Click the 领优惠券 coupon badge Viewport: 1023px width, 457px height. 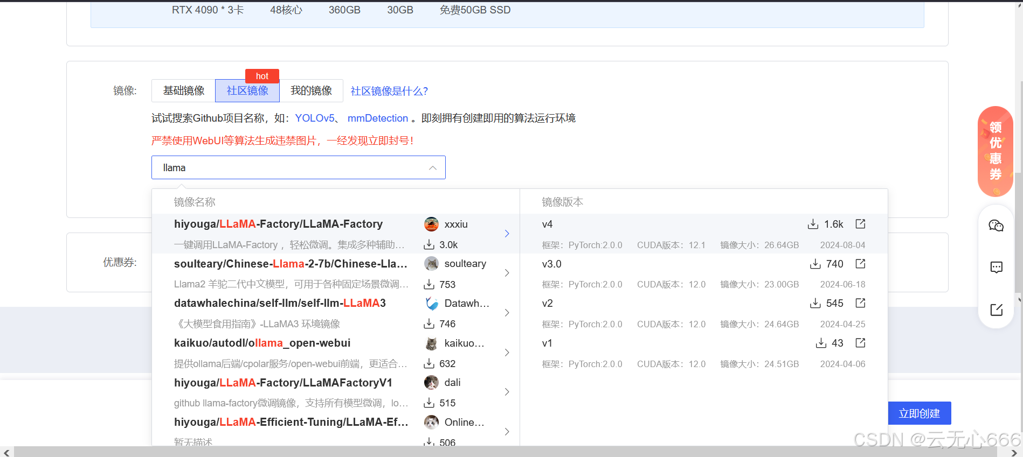[x=996, y=151]
